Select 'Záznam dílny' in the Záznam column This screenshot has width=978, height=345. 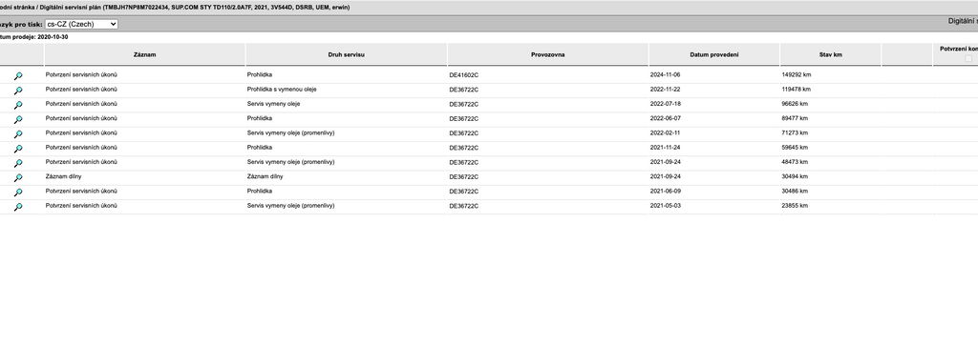click(64, 176)
